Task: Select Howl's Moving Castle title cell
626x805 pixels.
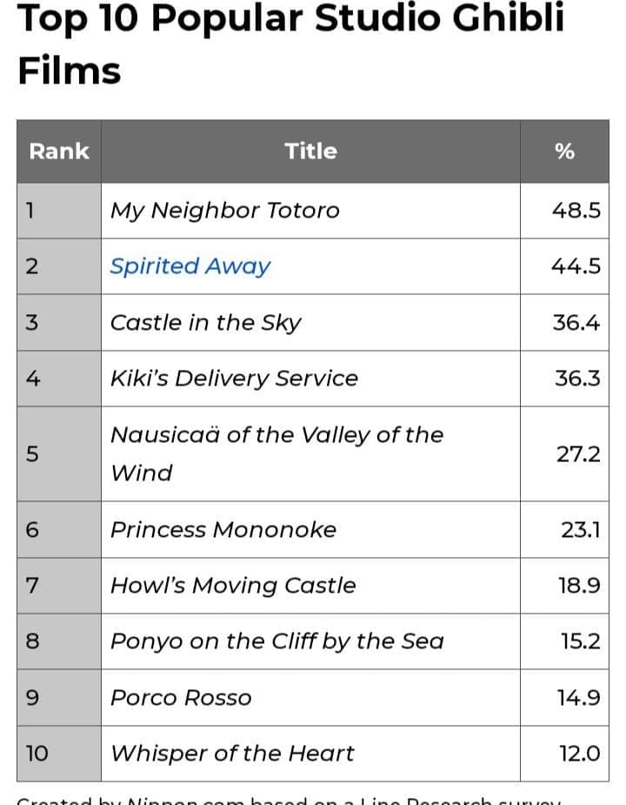Action: 232,586
